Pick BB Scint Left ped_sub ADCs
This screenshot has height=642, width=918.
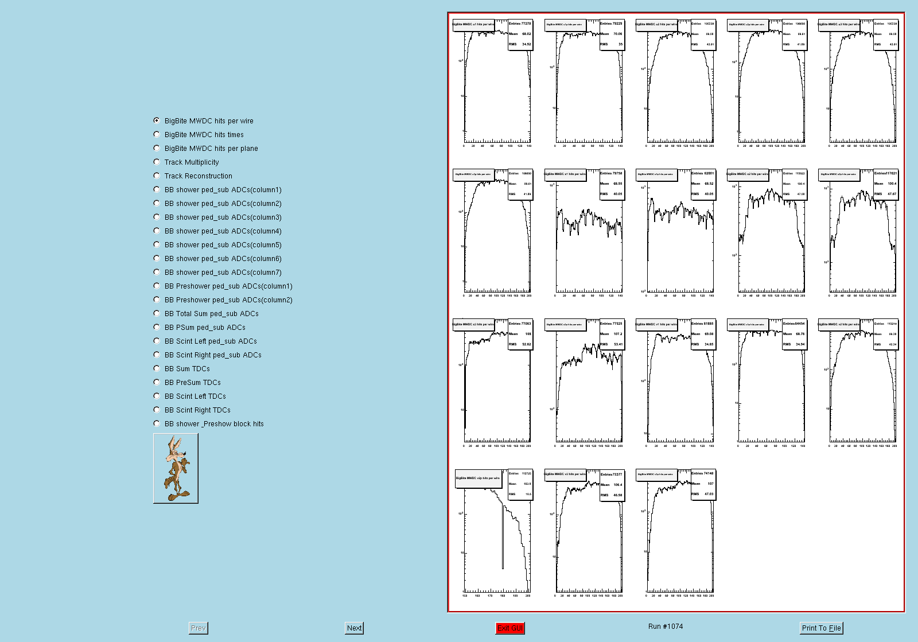tap(205, 341)
